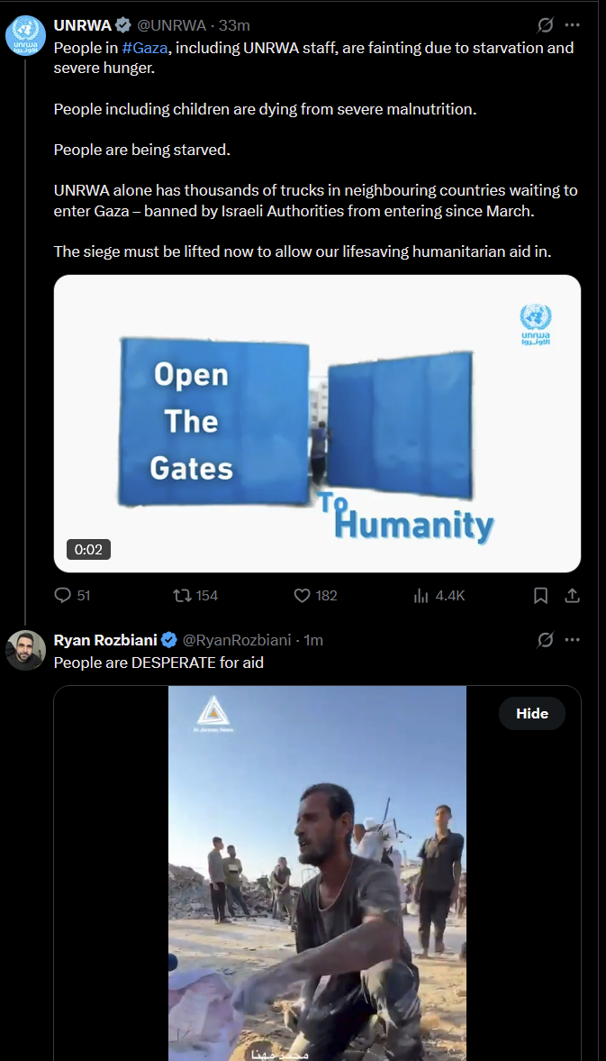606x1061 pixels.
Task: Open @UNRWA handle link
Action: click(172, 25)
